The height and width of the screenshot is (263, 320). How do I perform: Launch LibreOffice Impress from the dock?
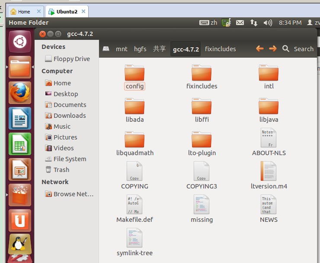click(20, 169)
